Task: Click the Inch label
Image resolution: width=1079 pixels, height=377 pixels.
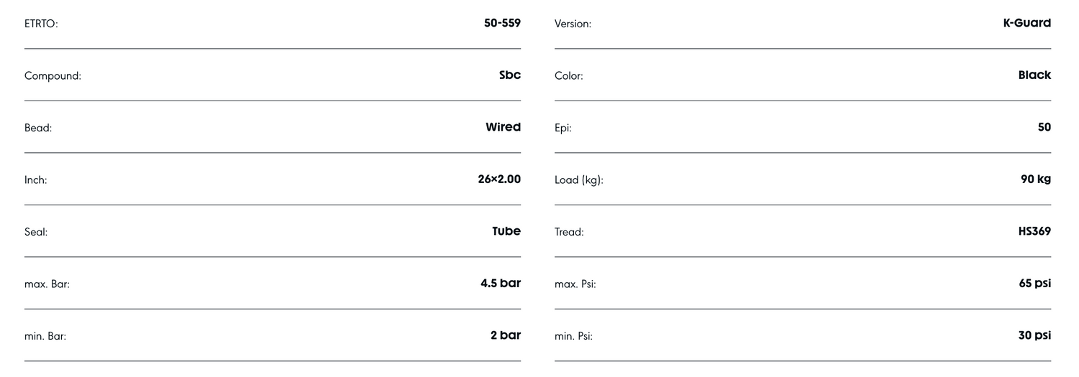Action: click(x=35, y=180)
